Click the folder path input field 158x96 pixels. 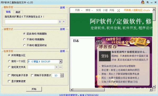point(41,67)
